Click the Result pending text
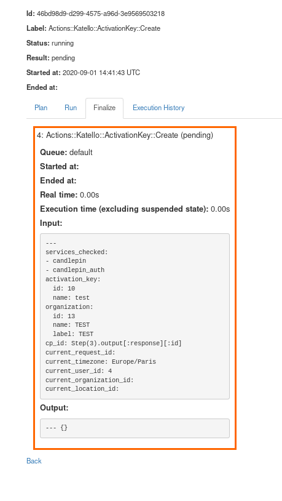The width and height of the screenshot is (282, 501). [63, 58]
